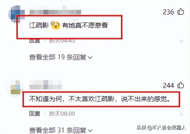Reply to the 昨天04:43 comment

point(35,41)
